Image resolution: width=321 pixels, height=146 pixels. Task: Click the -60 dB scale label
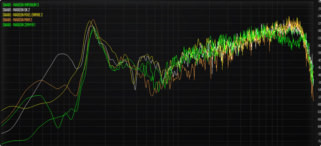tap(318, 104)
